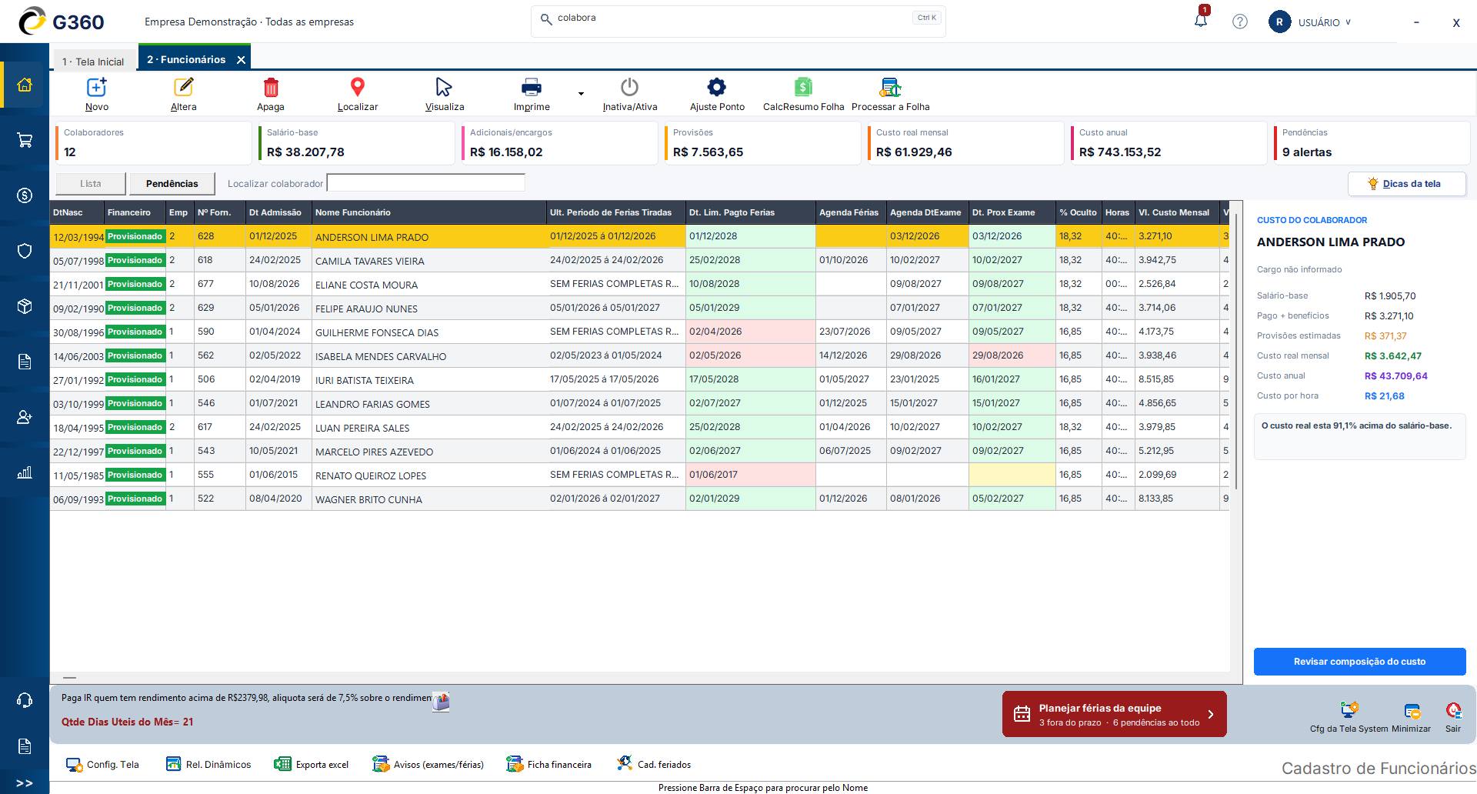Screen dimensions: 1477x794
Task: Open Cad. feriados
Action: coord(654,765)
